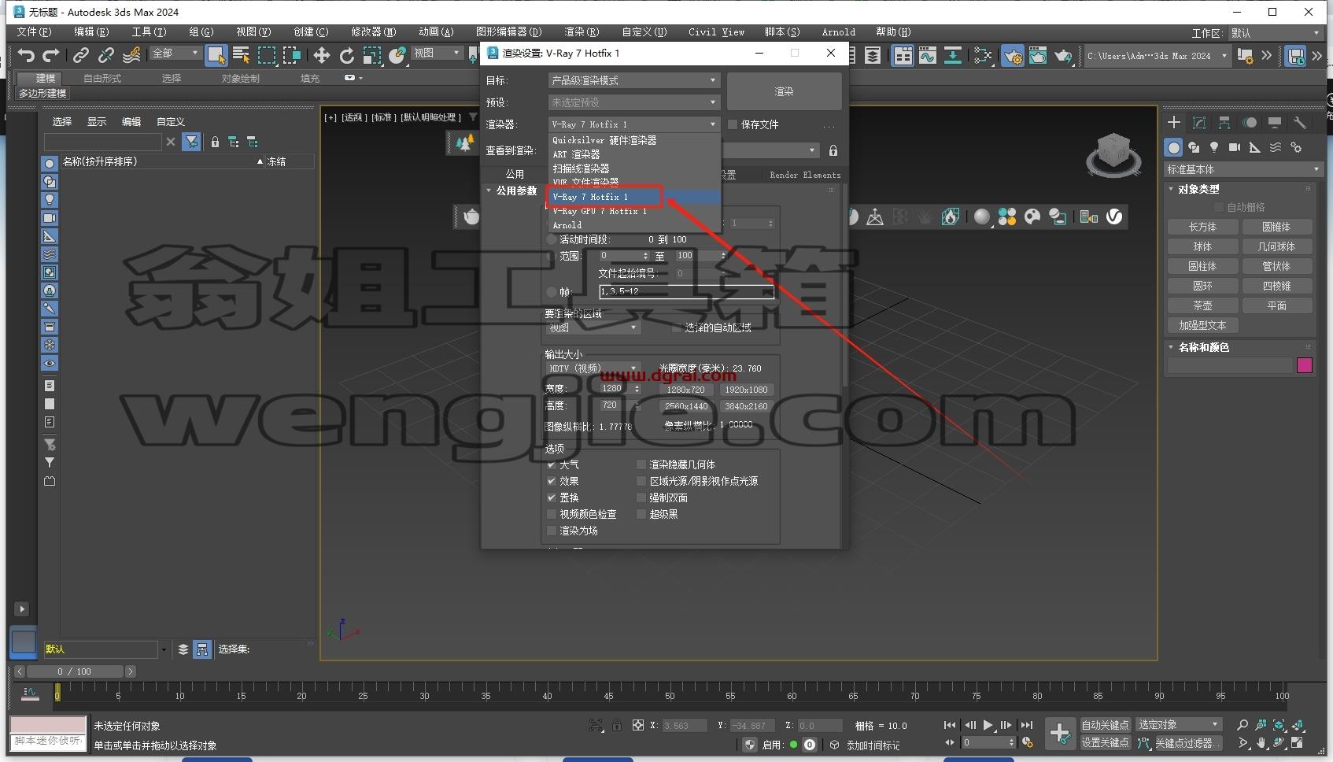Click the Unlink selection icon
1333x762 pixels.
[x=105, y=55]
